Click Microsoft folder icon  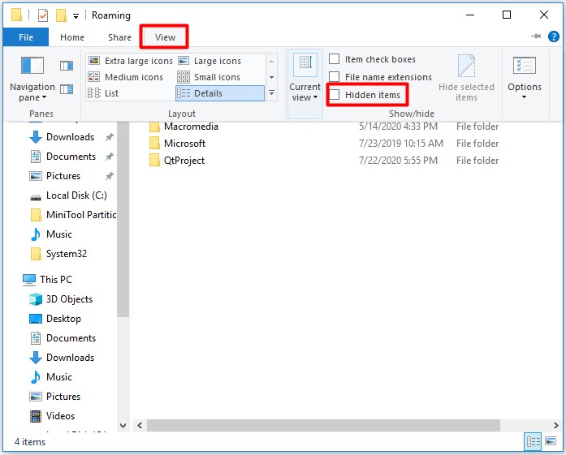(x=154, y=144)
